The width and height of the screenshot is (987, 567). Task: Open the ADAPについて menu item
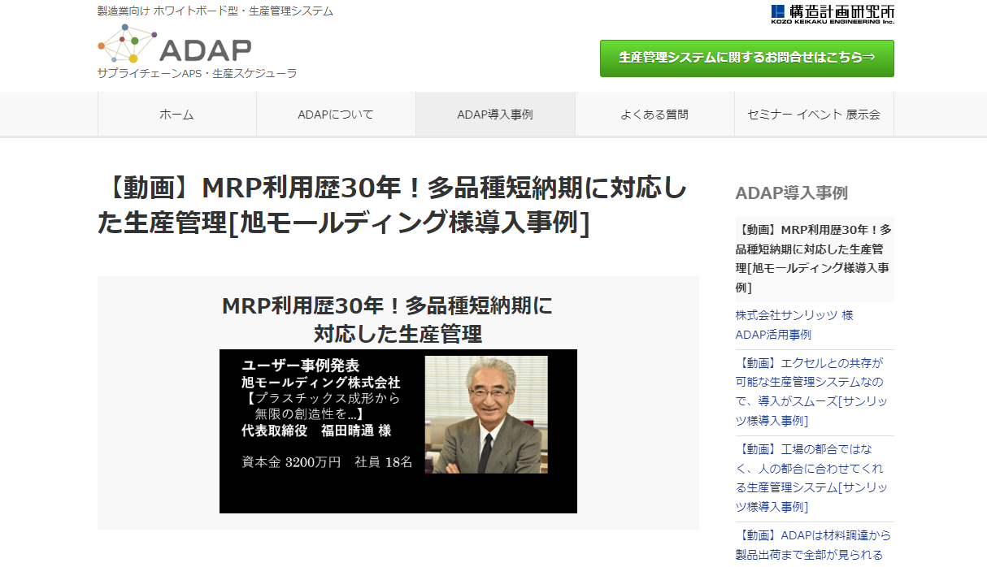336,115
